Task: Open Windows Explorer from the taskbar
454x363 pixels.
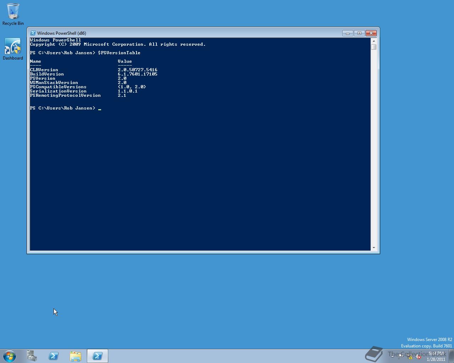Action: point(76,356)
